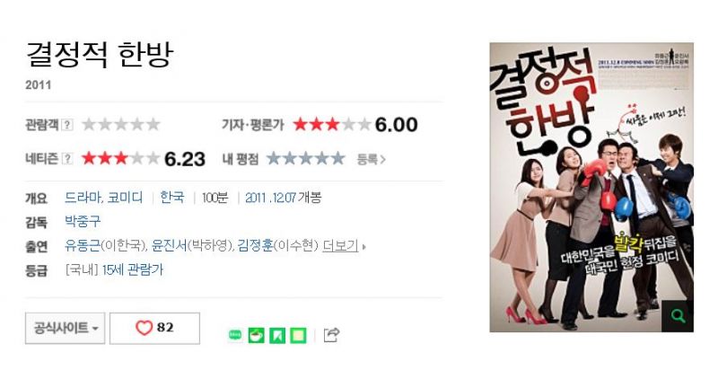Open actor 유동근 profile link

[x=83, y=246]
